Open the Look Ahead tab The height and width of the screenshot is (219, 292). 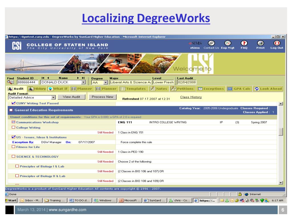click(268, 89)
